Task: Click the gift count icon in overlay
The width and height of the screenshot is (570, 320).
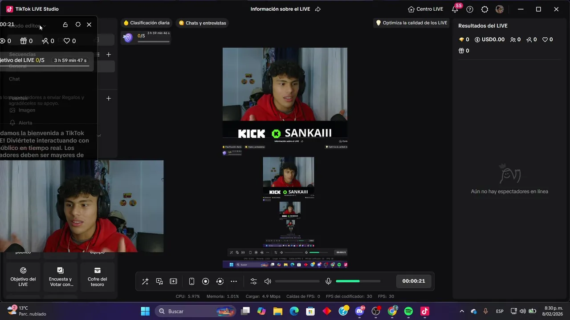Action: click(x=26, y=41)
